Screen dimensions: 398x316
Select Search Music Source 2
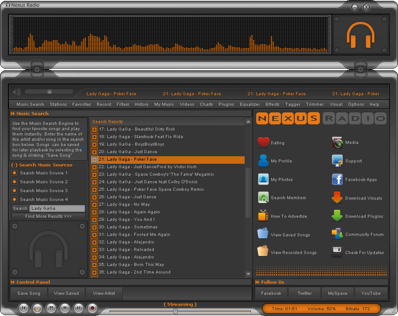[14, 181]
